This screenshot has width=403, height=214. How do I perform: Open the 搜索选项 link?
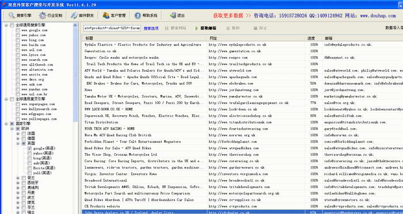coord(151,28)
